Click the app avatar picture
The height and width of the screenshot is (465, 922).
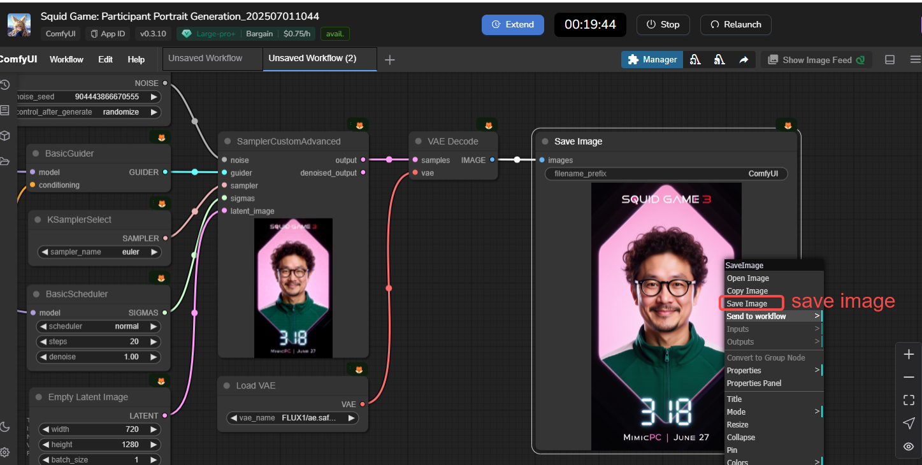[x=19, y=24]
